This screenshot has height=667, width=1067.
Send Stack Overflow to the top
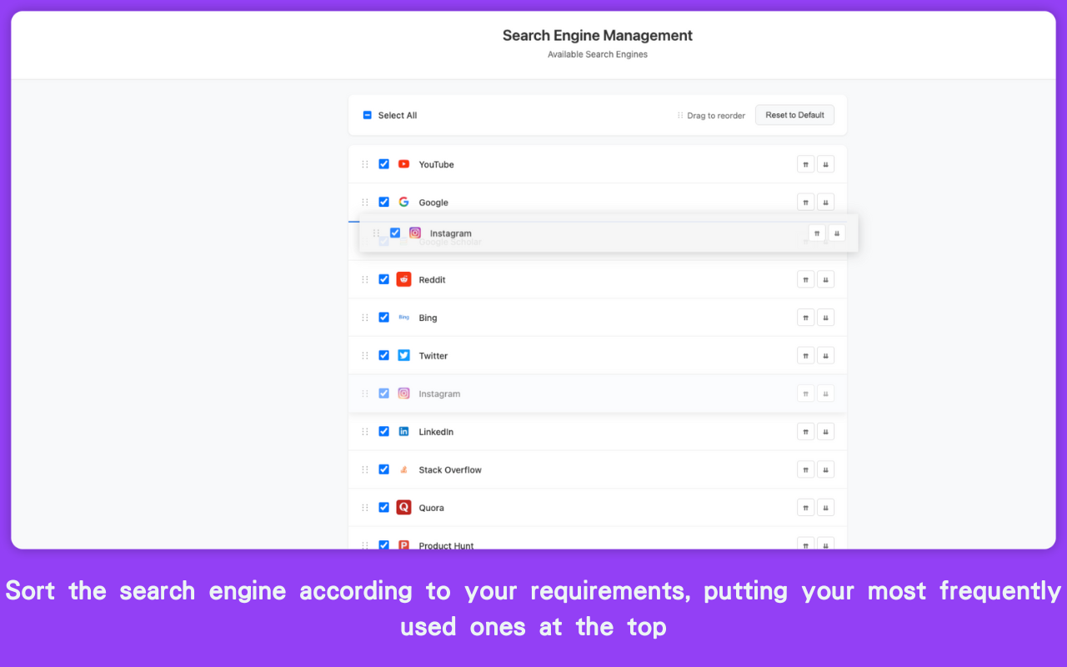[806, 469]
